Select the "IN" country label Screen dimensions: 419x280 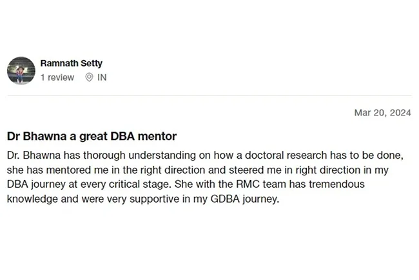point(102,77)
